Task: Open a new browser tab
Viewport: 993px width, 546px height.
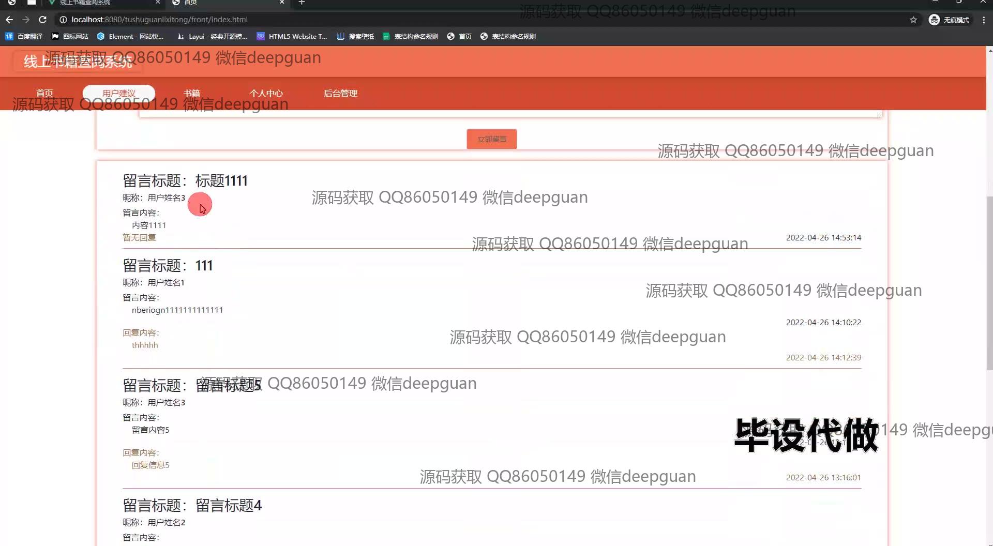Action: tap(302, 3)
